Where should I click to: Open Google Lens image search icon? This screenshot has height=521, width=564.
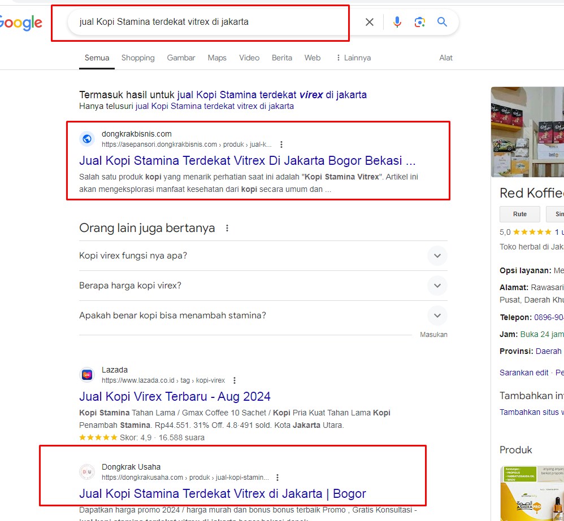[420, 22]
